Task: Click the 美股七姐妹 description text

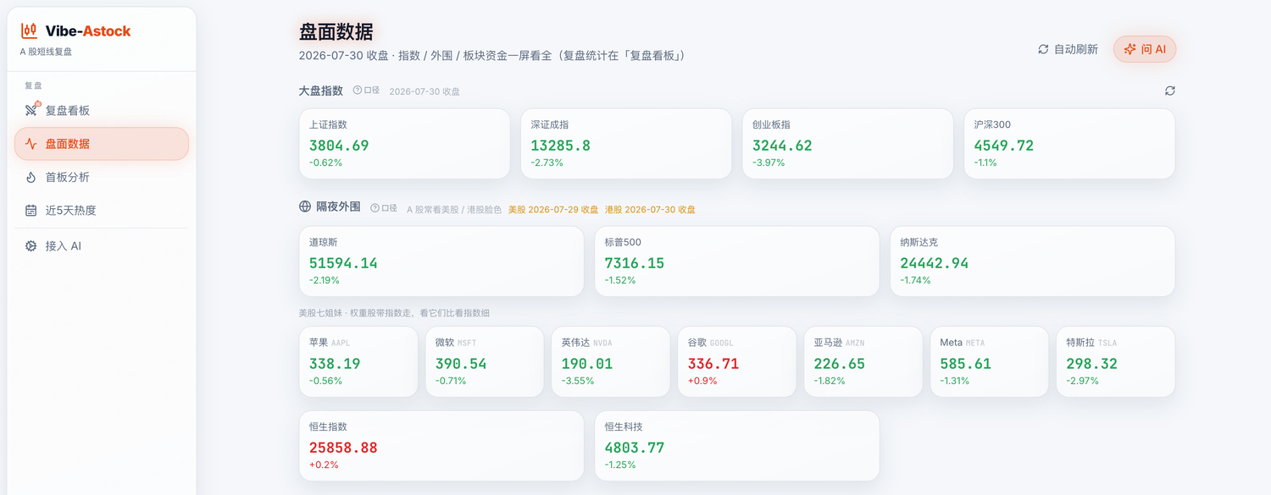Action: point(394,313)
